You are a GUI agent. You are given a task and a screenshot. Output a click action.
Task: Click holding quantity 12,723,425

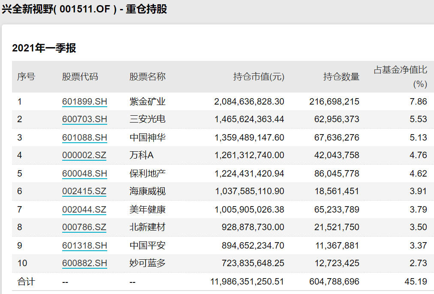pos(337,263)
